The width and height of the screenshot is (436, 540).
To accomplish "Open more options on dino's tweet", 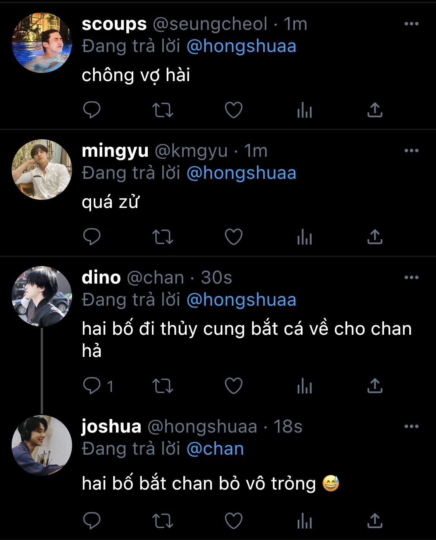I will coord(411,277).
